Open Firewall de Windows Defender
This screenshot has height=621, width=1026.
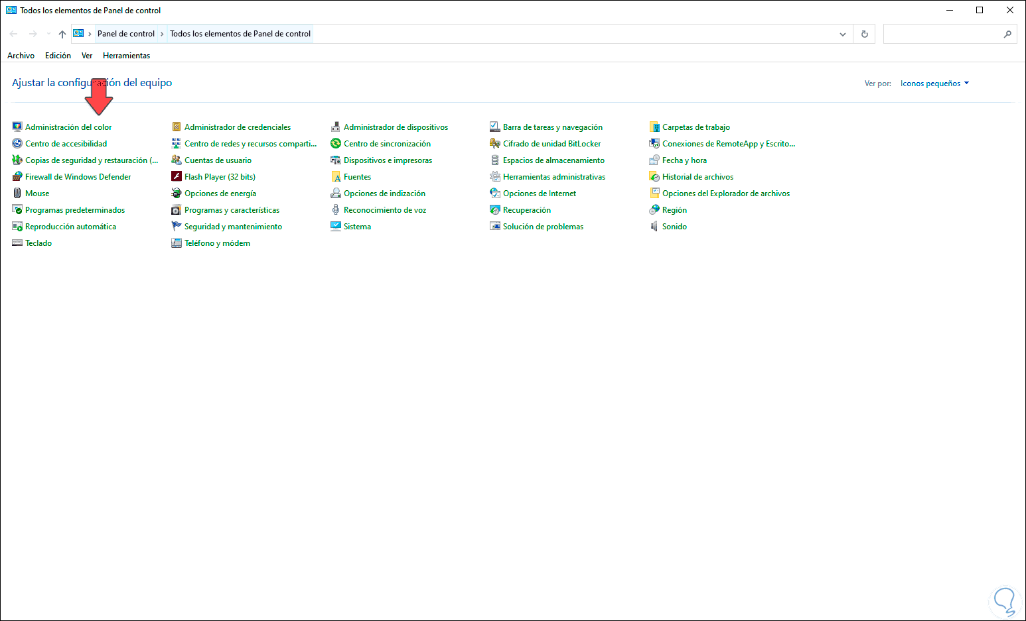(x=78, y=176)
